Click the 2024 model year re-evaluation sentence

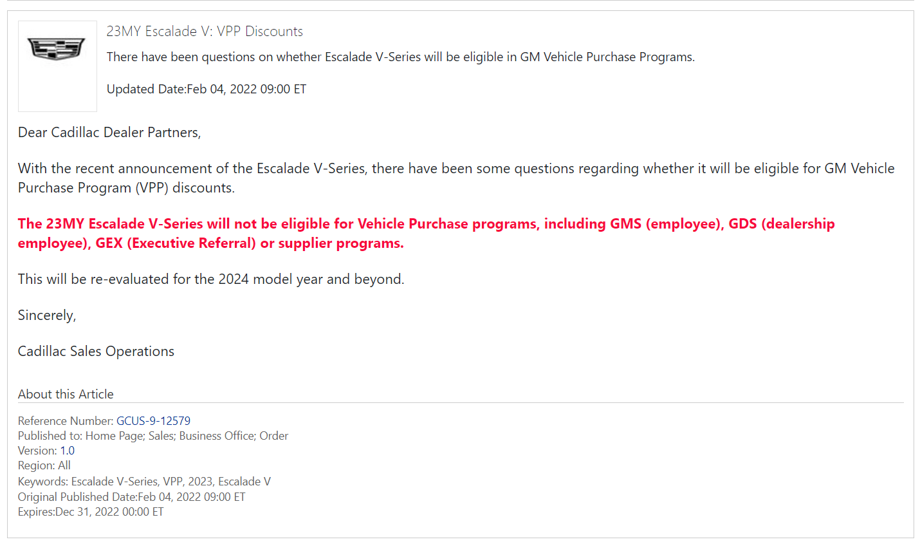click(x=211, y=279)
